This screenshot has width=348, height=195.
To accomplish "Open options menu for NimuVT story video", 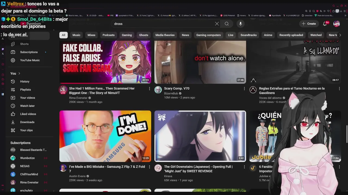I will point(149,89).
